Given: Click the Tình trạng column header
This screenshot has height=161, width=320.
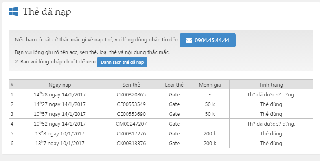Looking at the screenshot, I should tap(271, 85).
